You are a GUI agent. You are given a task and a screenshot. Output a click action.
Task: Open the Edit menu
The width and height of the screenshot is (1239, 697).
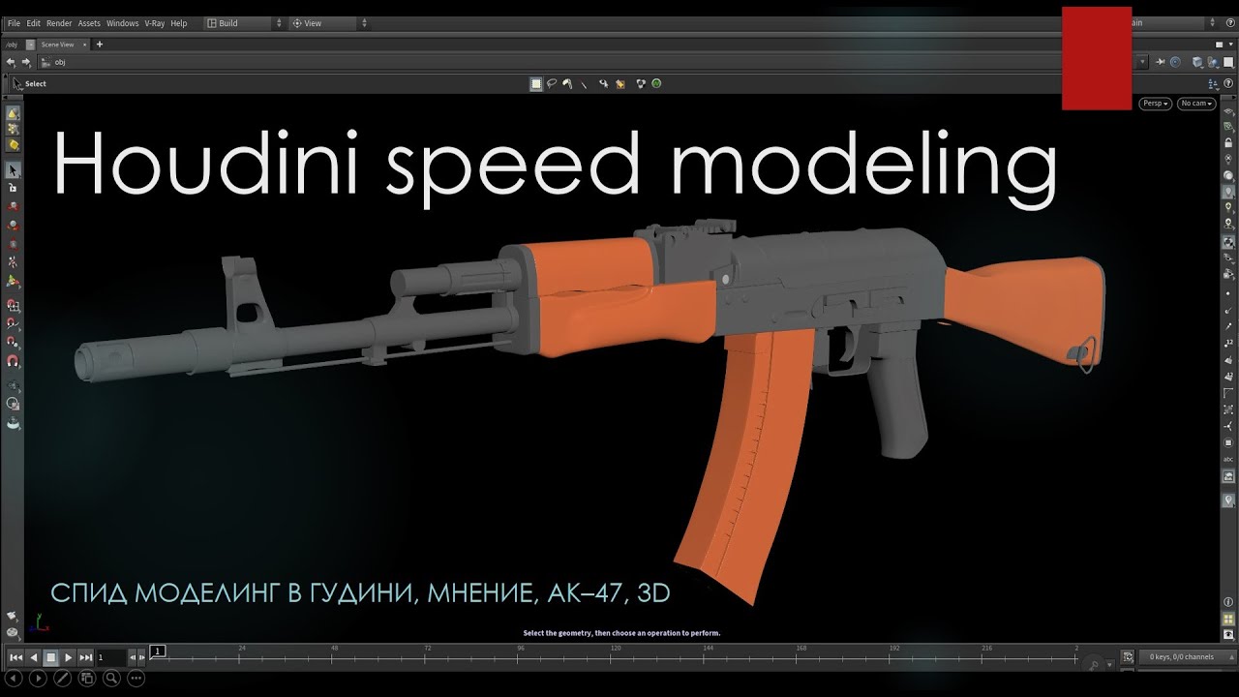(34, 23)
